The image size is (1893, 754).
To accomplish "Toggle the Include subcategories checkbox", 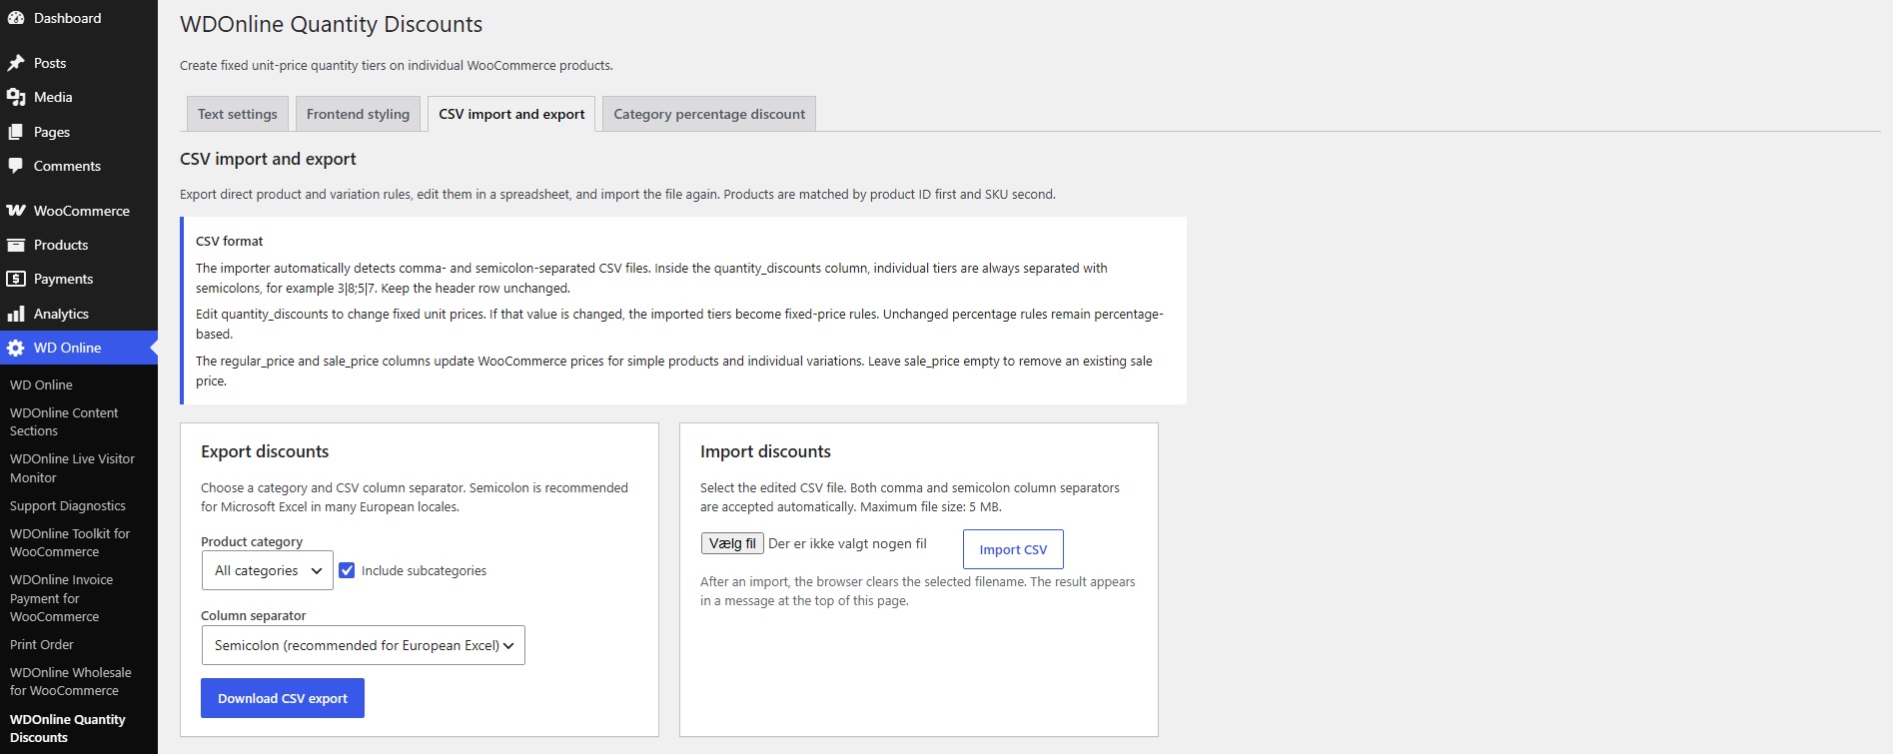I will [347, 570].
